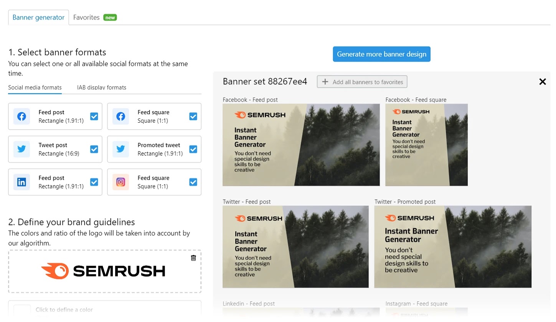Open the Facebook Feed square banner preview
Screen dimensions: 556x322
pos(427,145)
